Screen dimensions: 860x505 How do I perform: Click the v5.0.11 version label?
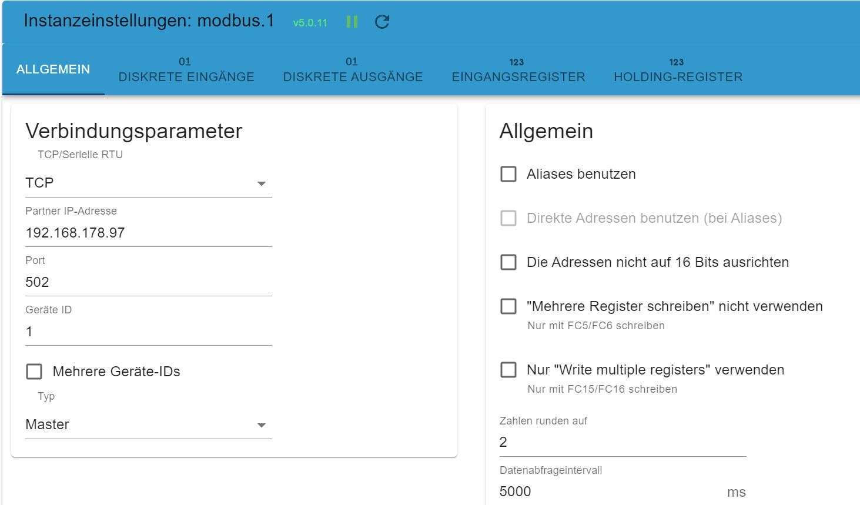pyautogui.click(x=310, y=23)
